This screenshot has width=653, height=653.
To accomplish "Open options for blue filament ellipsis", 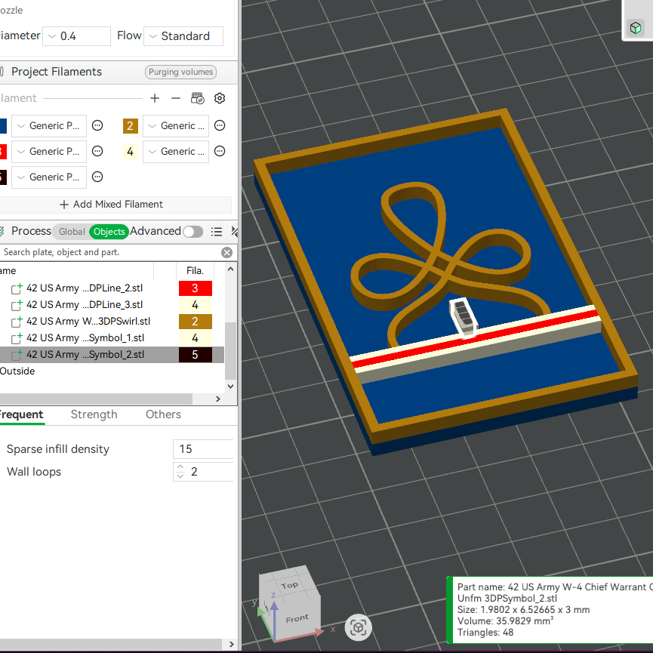I will click(x=97, y=126).
